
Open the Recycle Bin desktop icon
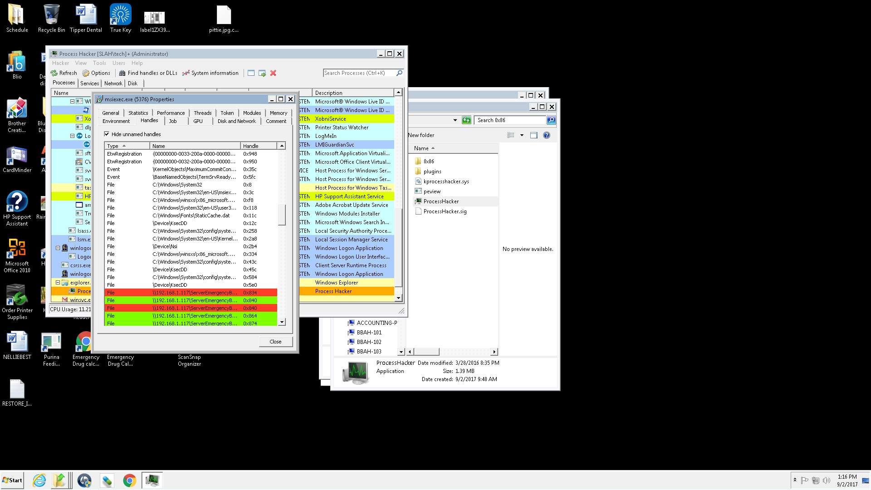[x=51, y=18]
